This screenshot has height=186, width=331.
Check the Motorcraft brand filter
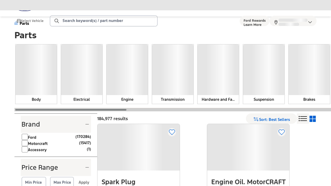(25, 143)
